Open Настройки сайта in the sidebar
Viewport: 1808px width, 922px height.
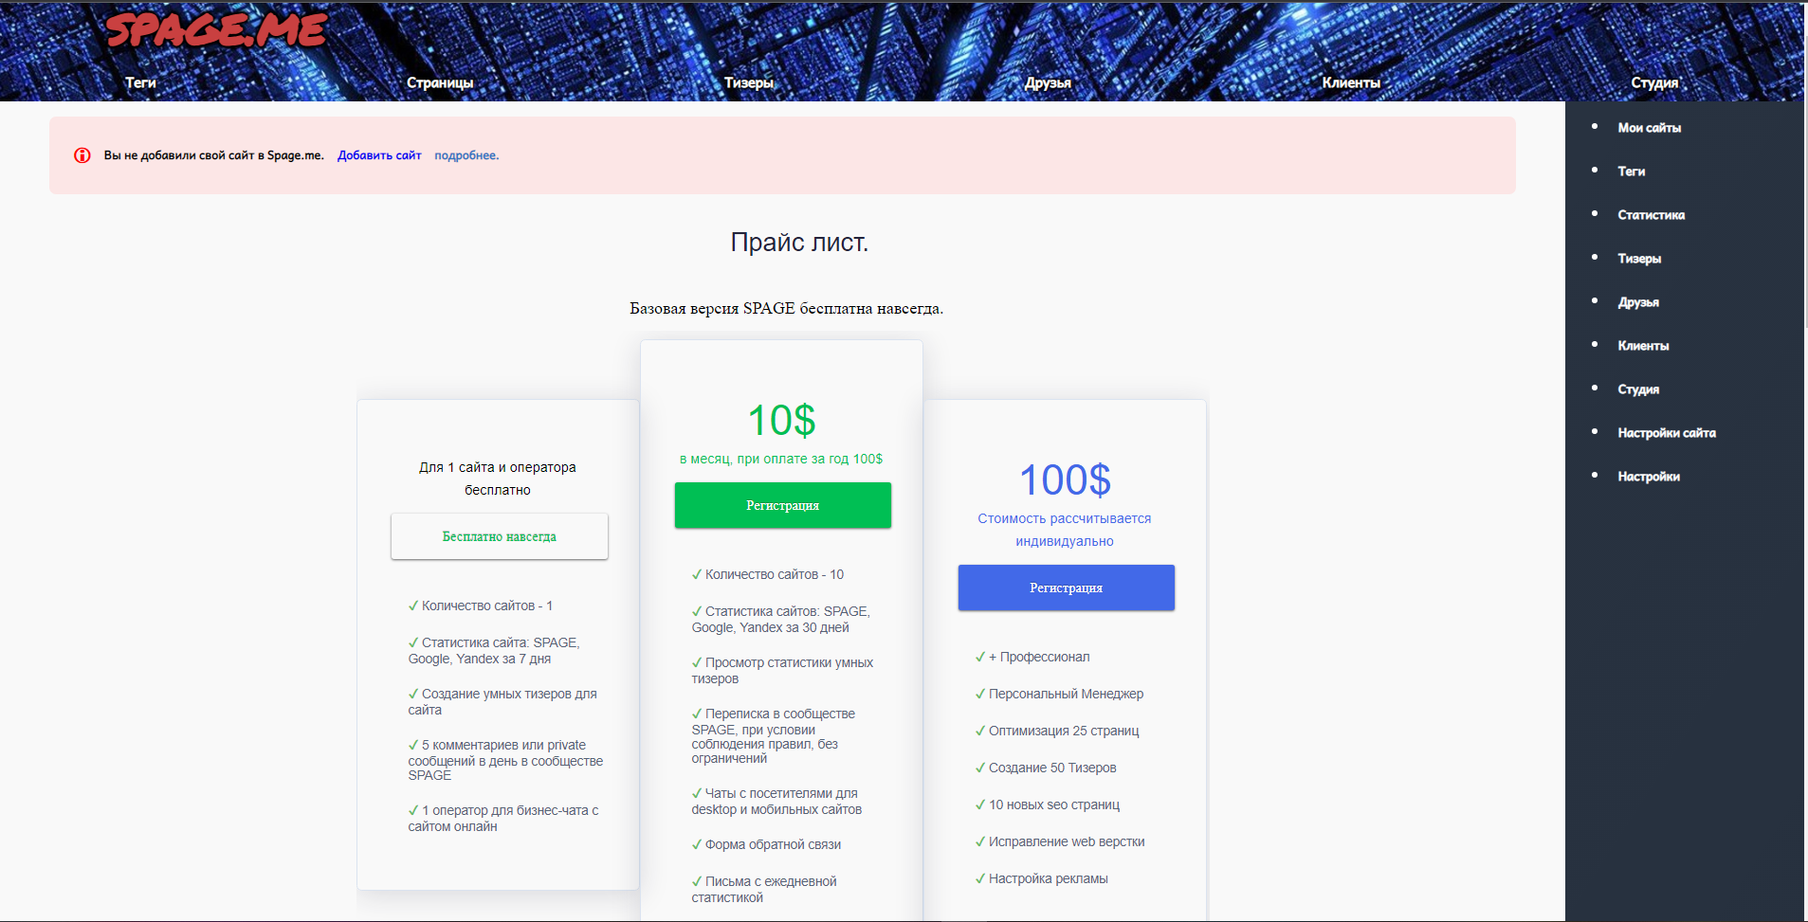(x=1666, y=433)
